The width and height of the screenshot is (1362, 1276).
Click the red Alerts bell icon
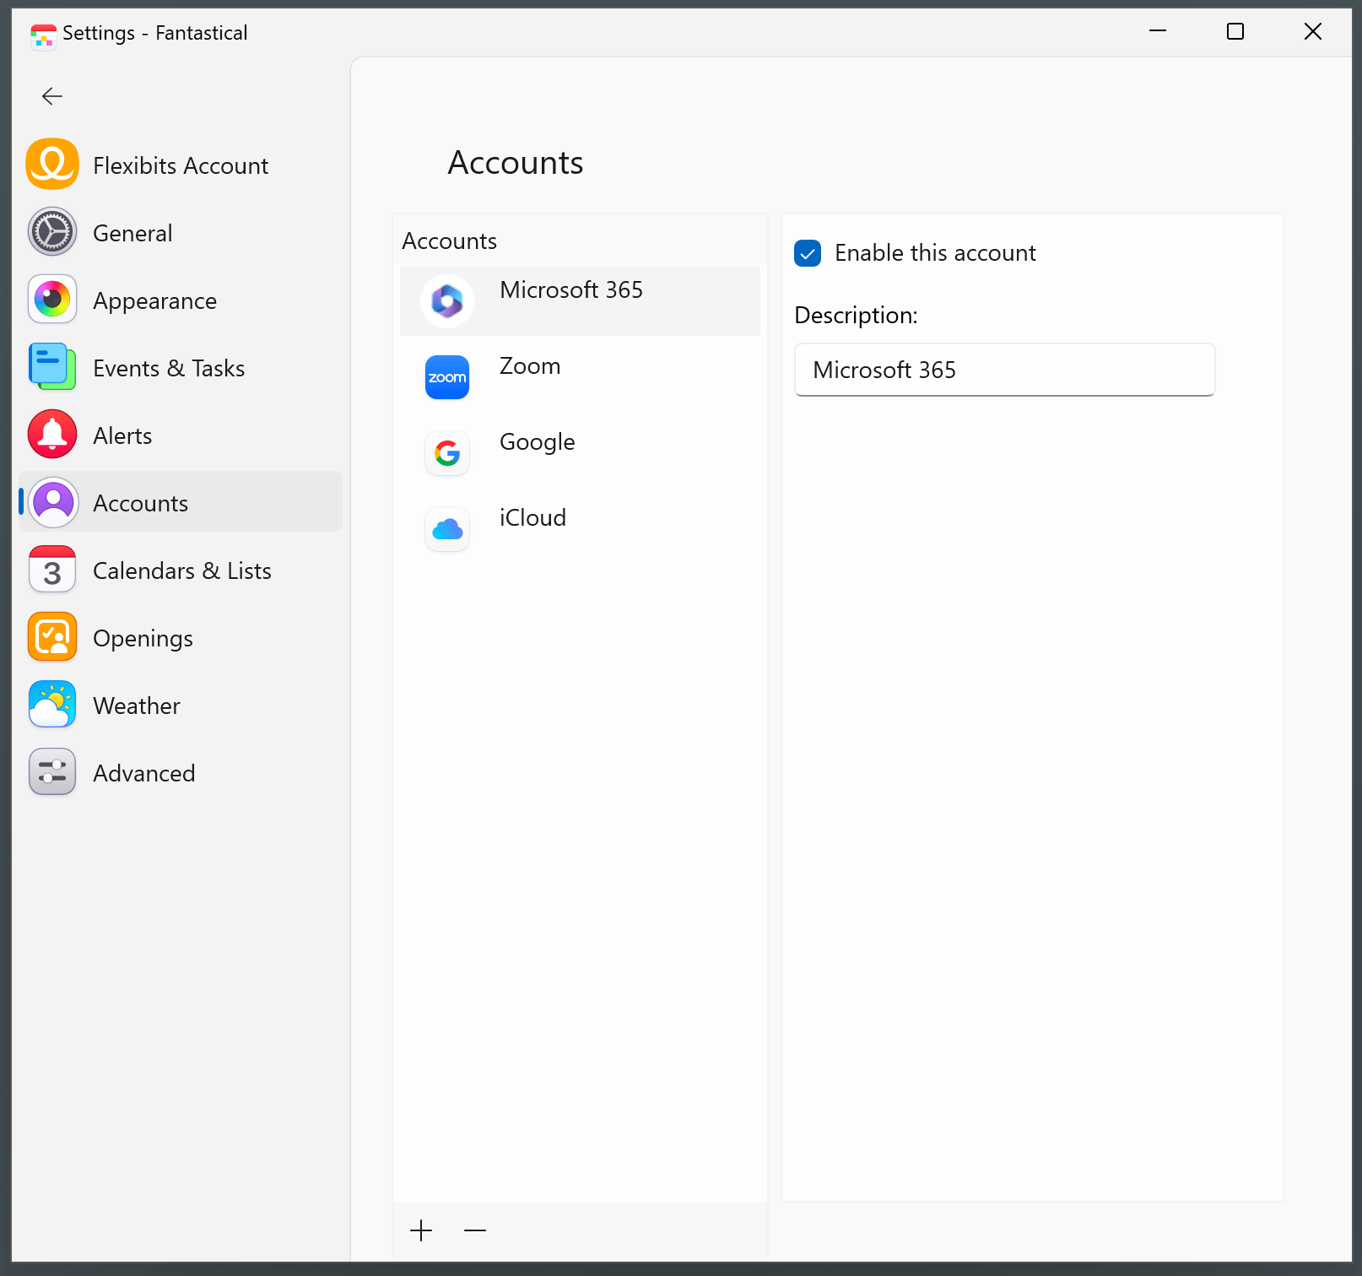52,435
